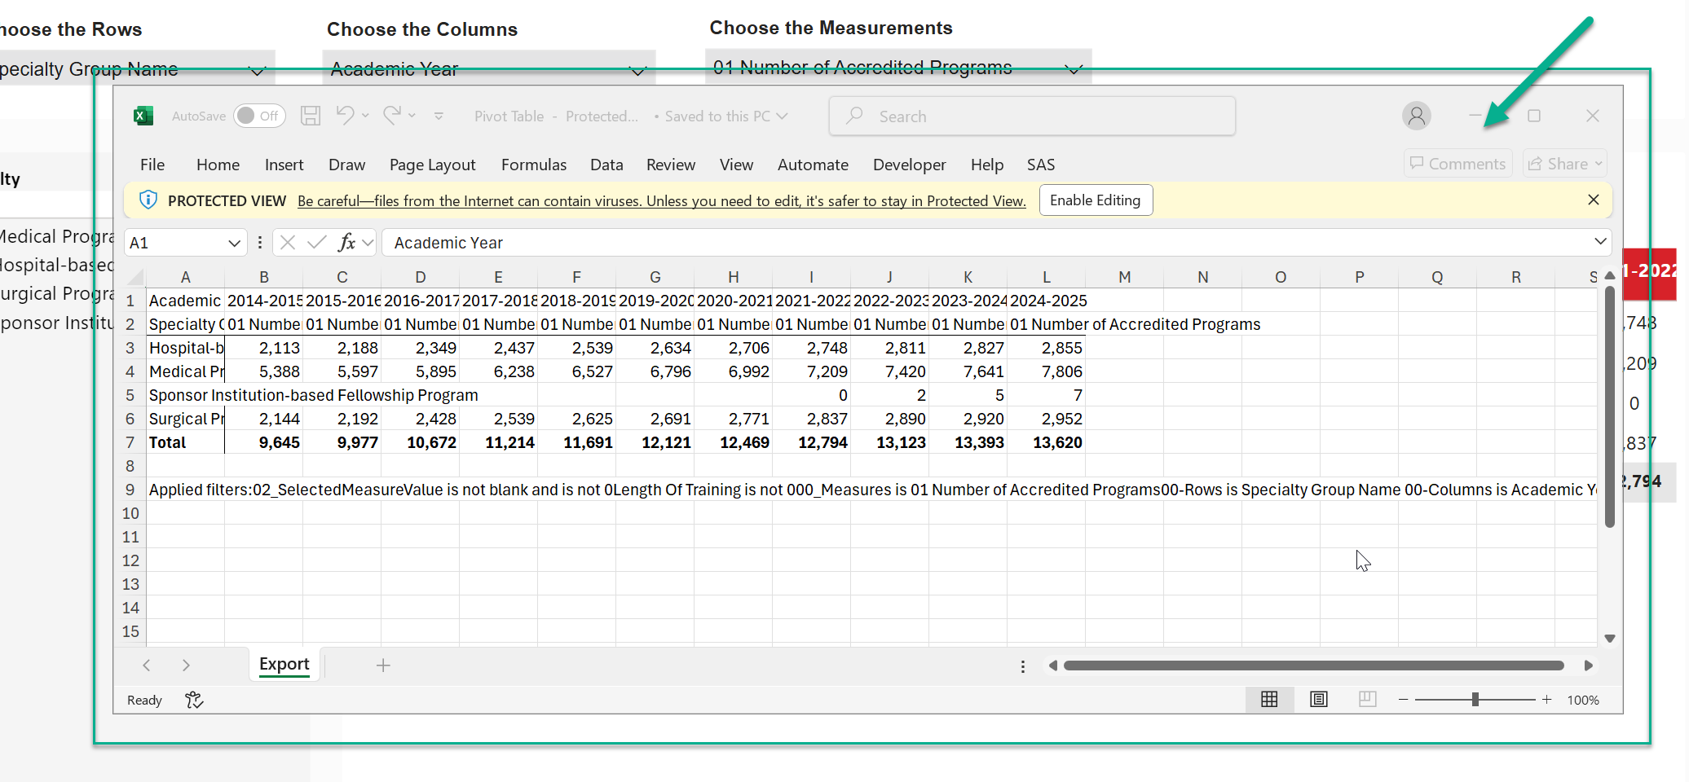The width and height of the screenshot is (1689, 782).
Task: Add a new sheet with plus icon
Action: [x=383, y=666]
